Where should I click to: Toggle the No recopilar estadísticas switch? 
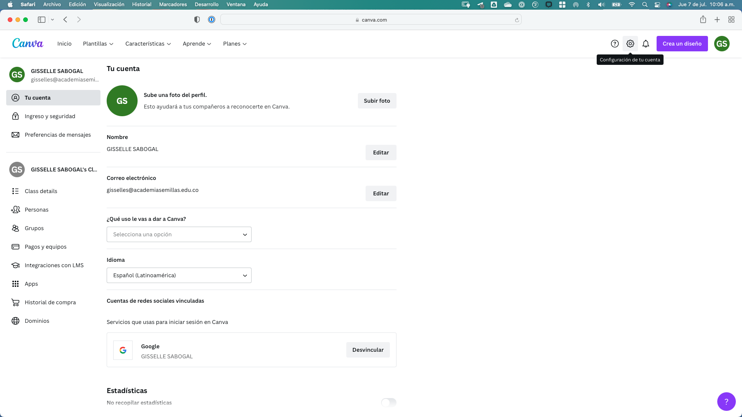pyautogui.click(x=389, y=402)
